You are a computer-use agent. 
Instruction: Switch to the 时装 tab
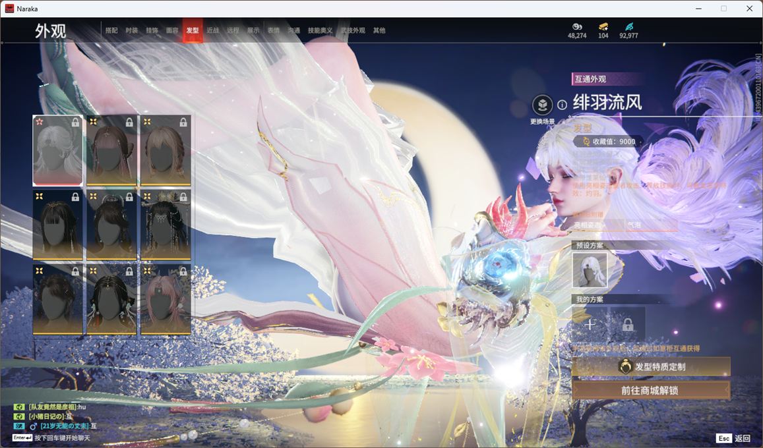[131, 30]
